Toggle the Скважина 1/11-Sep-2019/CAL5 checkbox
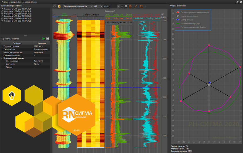Viewport: 243px width, 153px height. click(2, 16)
